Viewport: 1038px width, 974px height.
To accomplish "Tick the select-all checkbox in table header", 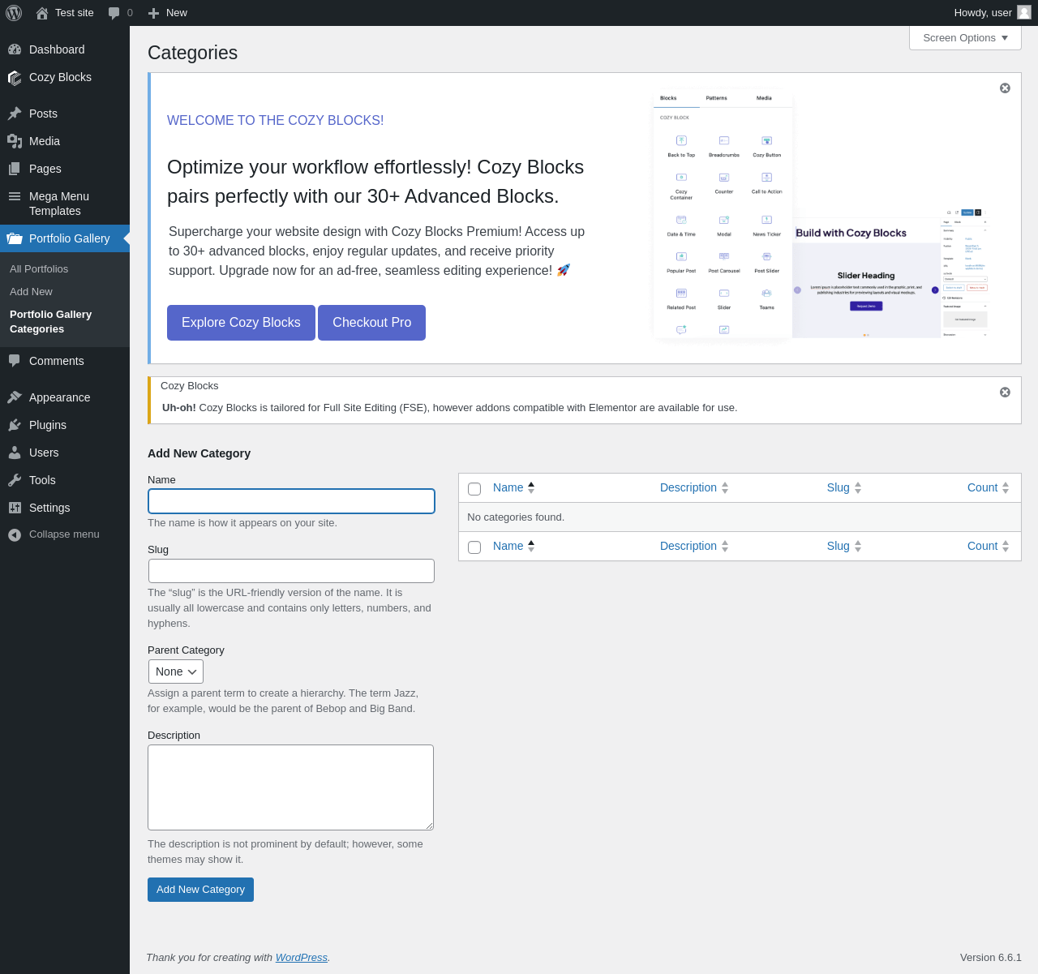I will pos(474,489).
